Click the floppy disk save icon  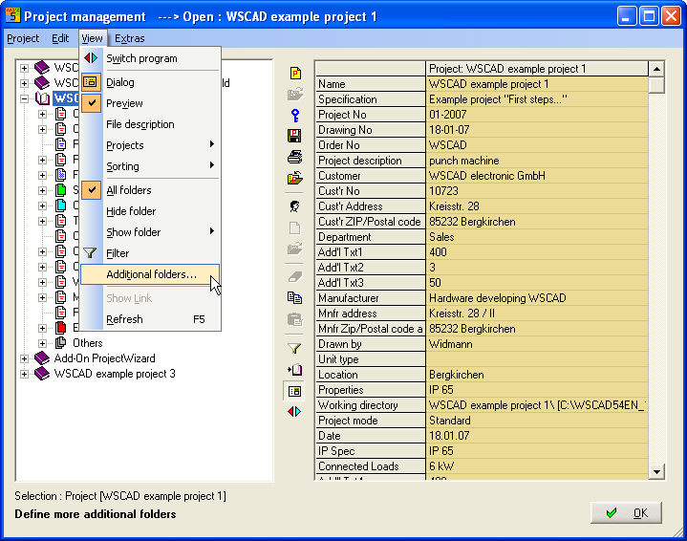pyautogui.click(x=294, y=136)
